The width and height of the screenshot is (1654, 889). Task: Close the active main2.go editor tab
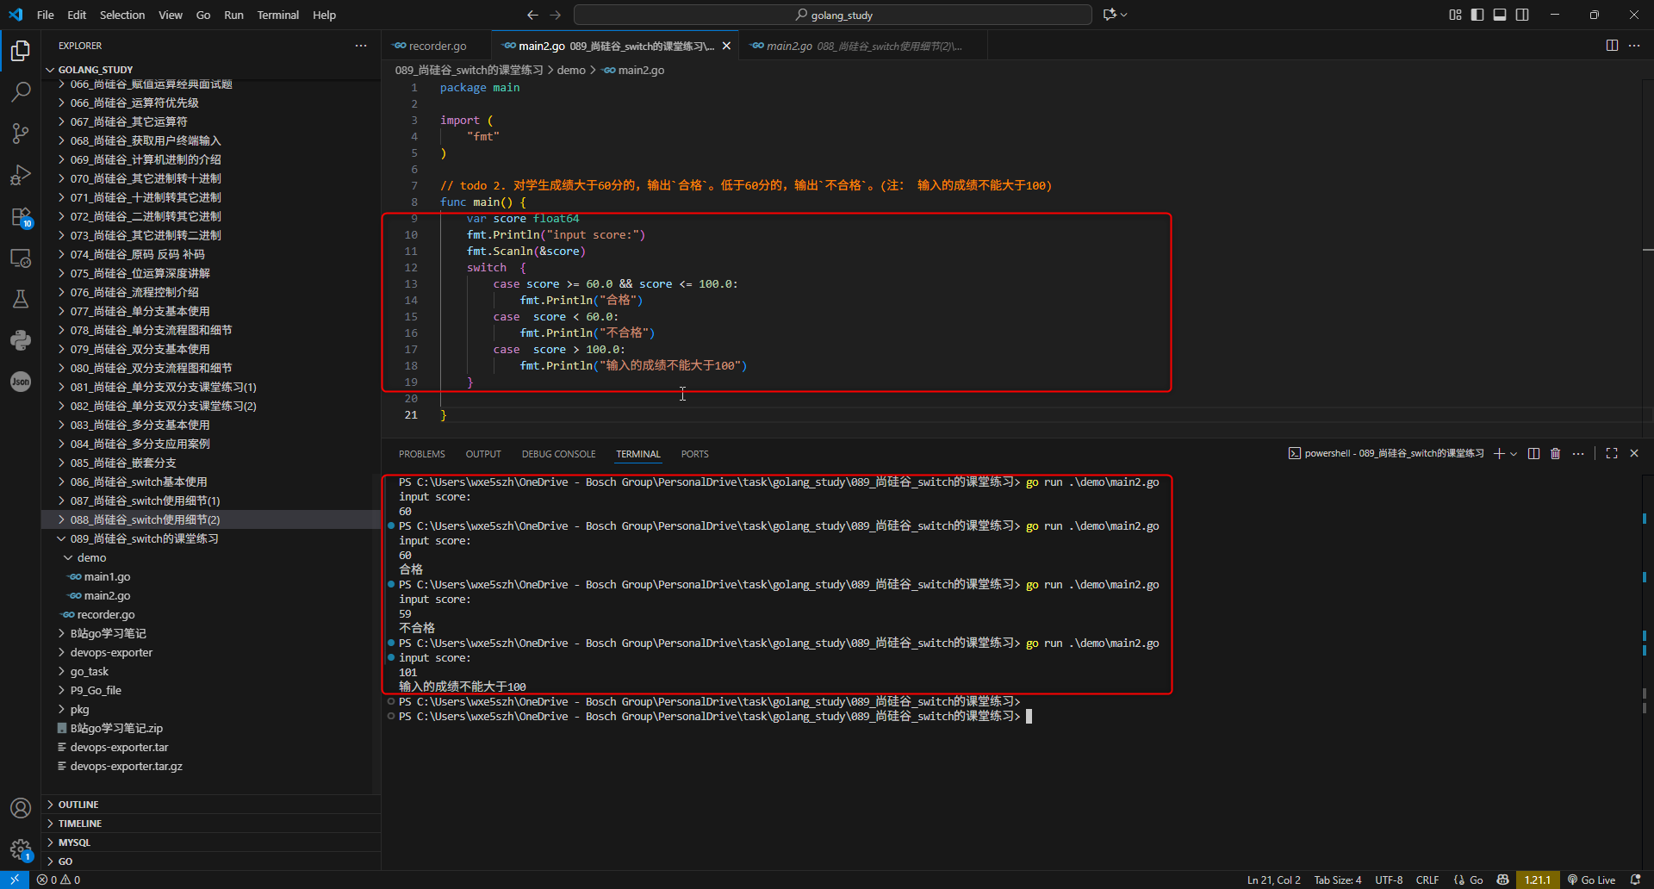click(x=726, y=46)
